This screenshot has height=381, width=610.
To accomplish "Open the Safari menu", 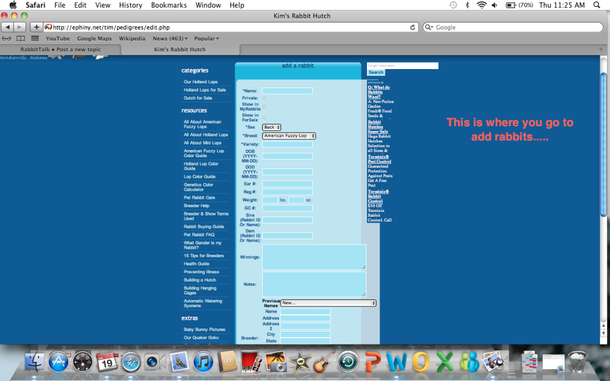I will point(35,5).
